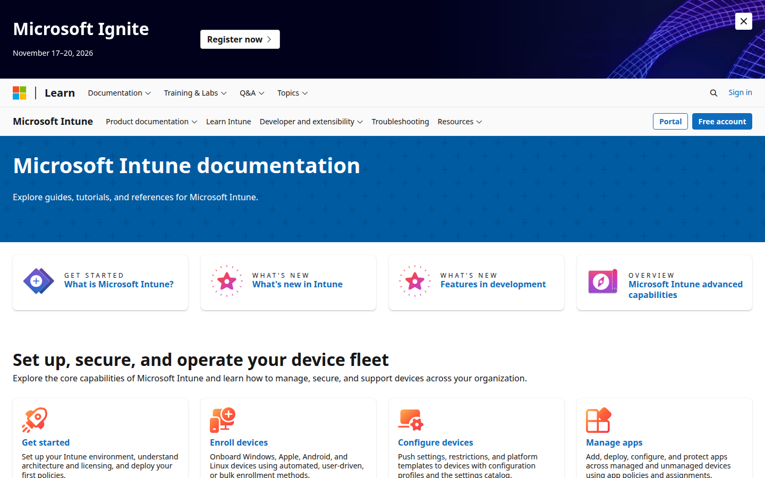Viewport: 765px width, 478px height.
Task: Open the Configure devices heading link
Action: pos(436,442)
